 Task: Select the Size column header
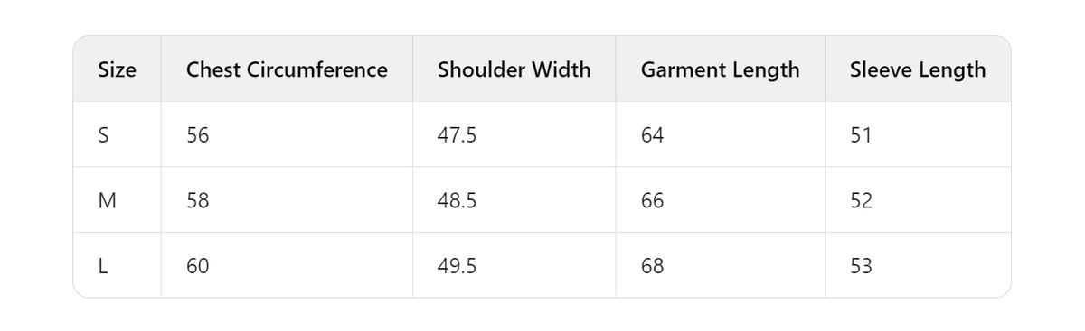pos(117,69)
